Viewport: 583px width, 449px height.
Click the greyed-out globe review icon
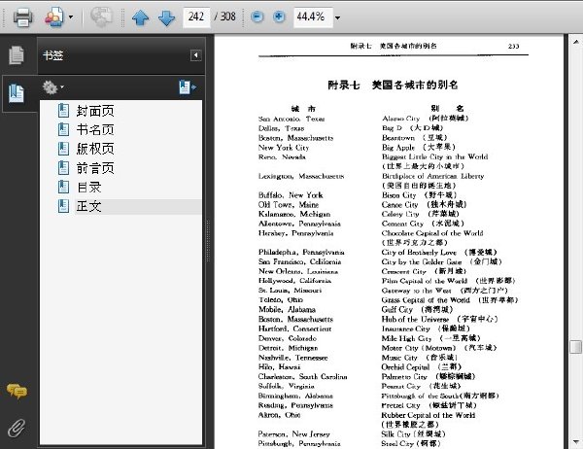pyautogui.click(x=101, y=17)
